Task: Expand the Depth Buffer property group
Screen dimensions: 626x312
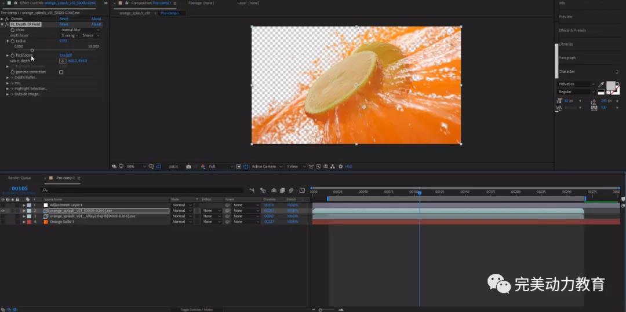Action: click(x=8, y=78)
